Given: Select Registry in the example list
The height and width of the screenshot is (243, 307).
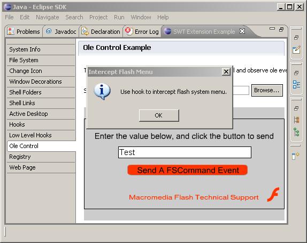Looking at the screenshot, I should 41,157.
